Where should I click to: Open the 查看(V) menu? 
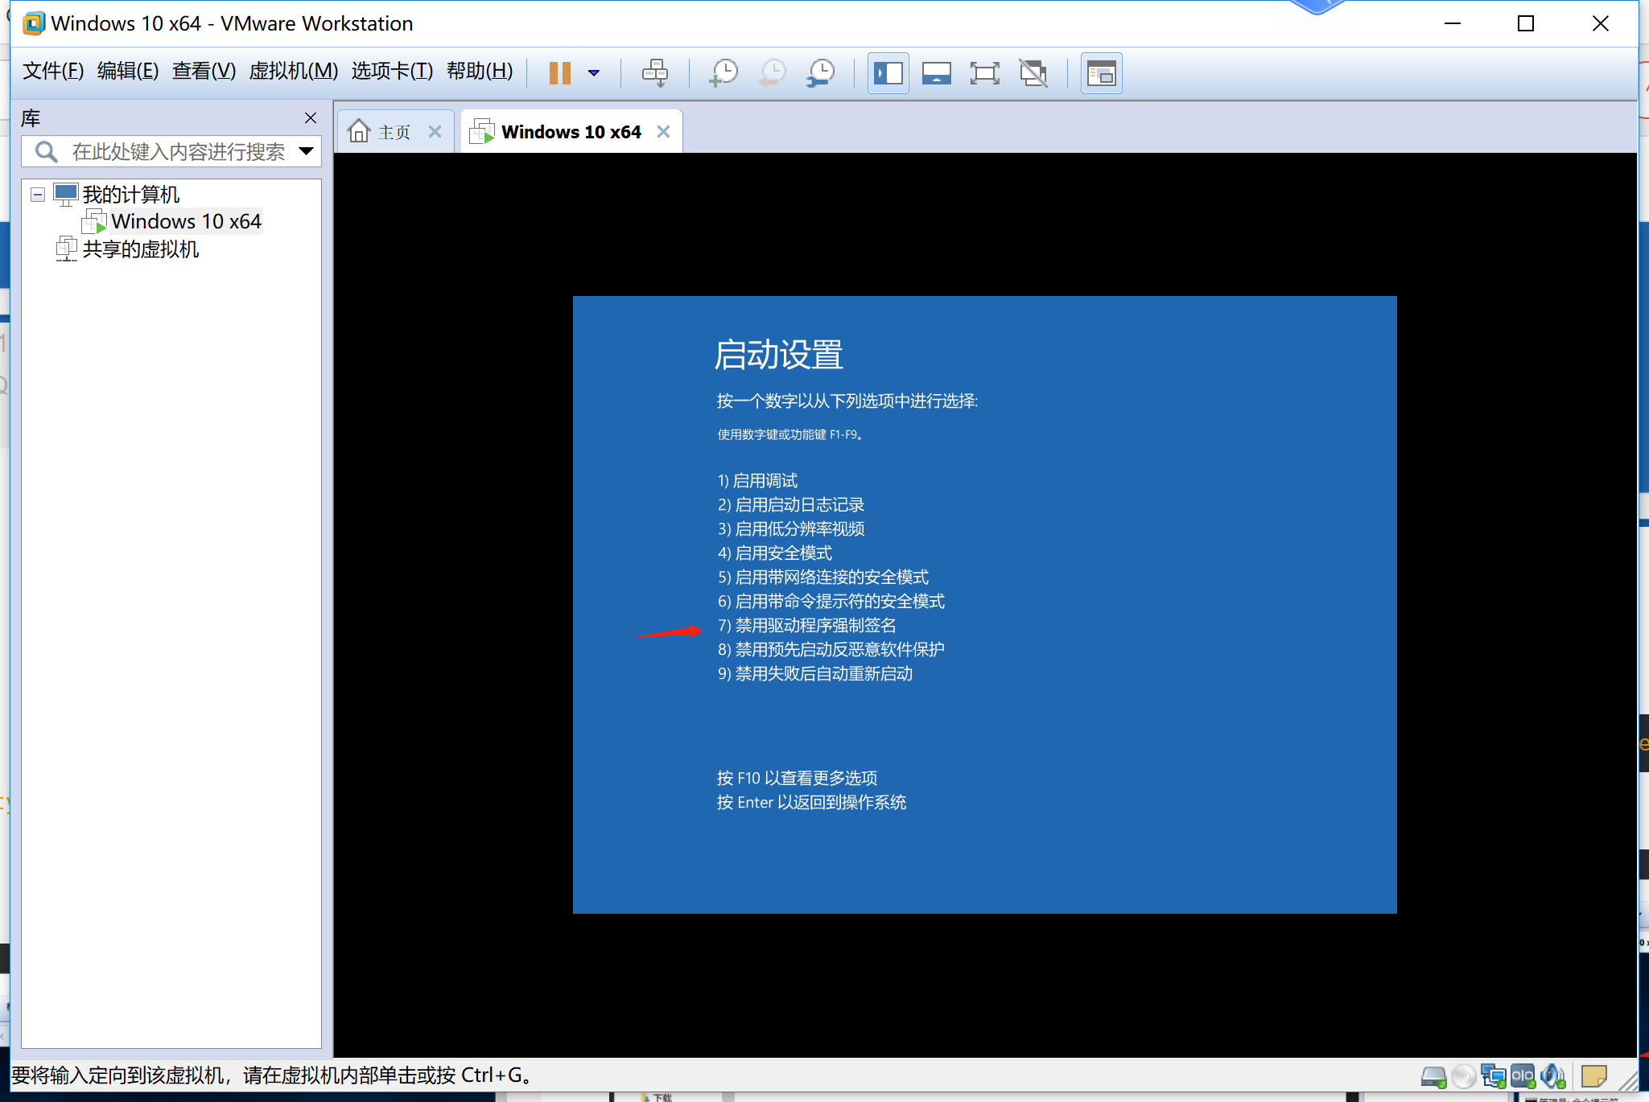pos(204,71)
